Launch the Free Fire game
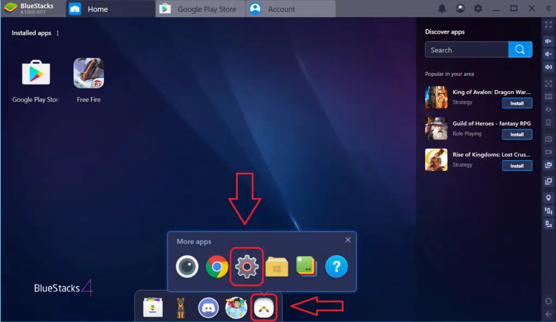This screenshot has width=556, height=322. tap(89, 74)
